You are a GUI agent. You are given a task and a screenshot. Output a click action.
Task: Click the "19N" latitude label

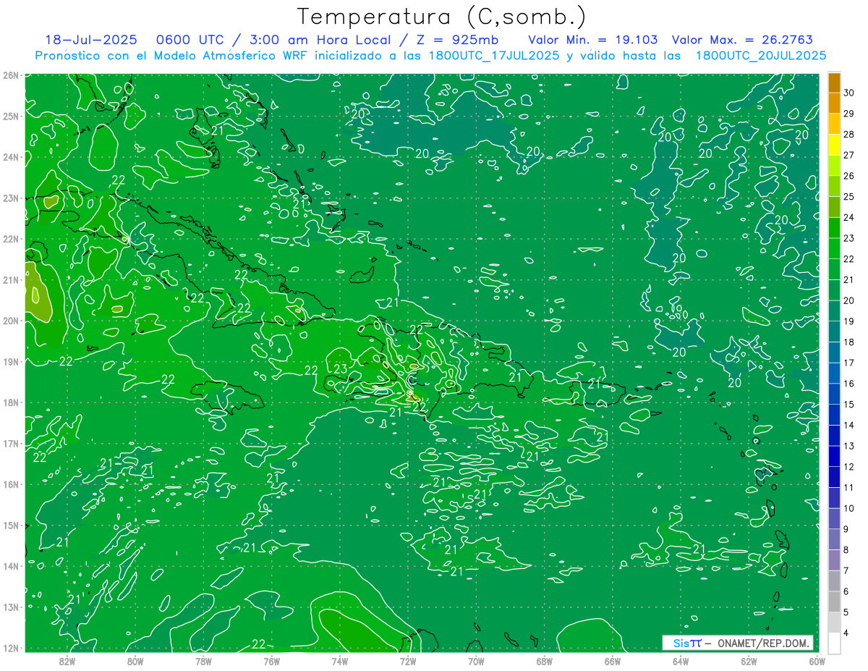[x=10, y=362]
